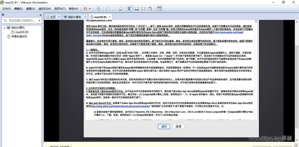Screen dimensions: 299x147
Task: Close the macOS B1 tab
Action: point(109,17)
